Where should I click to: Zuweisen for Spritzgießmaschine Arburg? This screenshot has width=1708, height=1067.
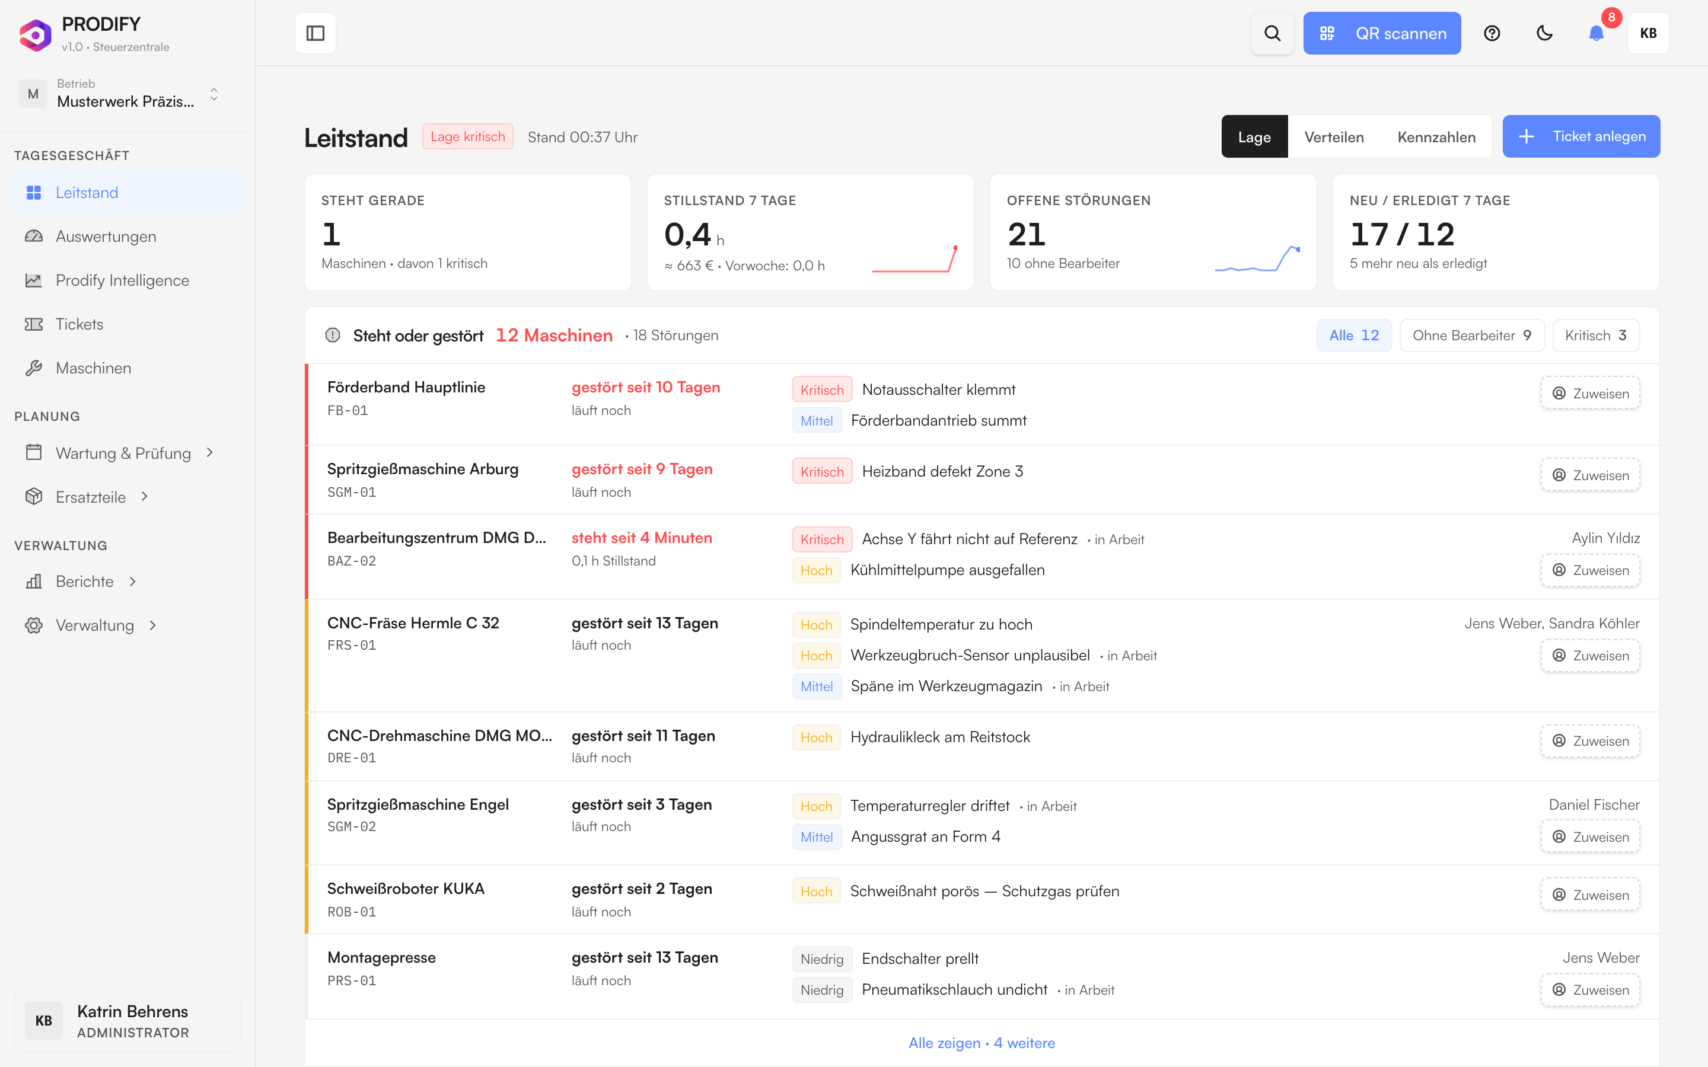point(1590,475)
